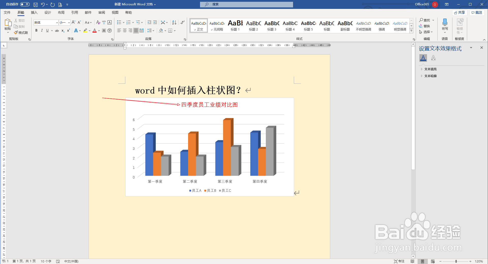Toggle Bold formatting
Viewport: 488px width, 264px height.
pos(36,31)
